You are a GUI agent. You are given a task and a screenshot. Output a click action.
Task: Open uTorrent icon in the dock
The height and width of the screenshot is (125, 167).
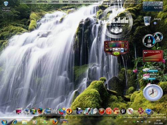click(123, 111)
